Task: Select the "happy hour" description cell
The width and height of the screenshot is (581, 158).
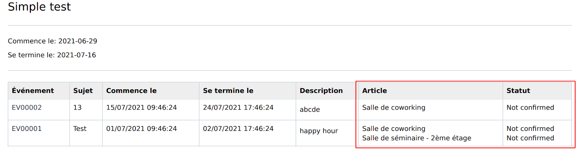Action: click(318, 131)
